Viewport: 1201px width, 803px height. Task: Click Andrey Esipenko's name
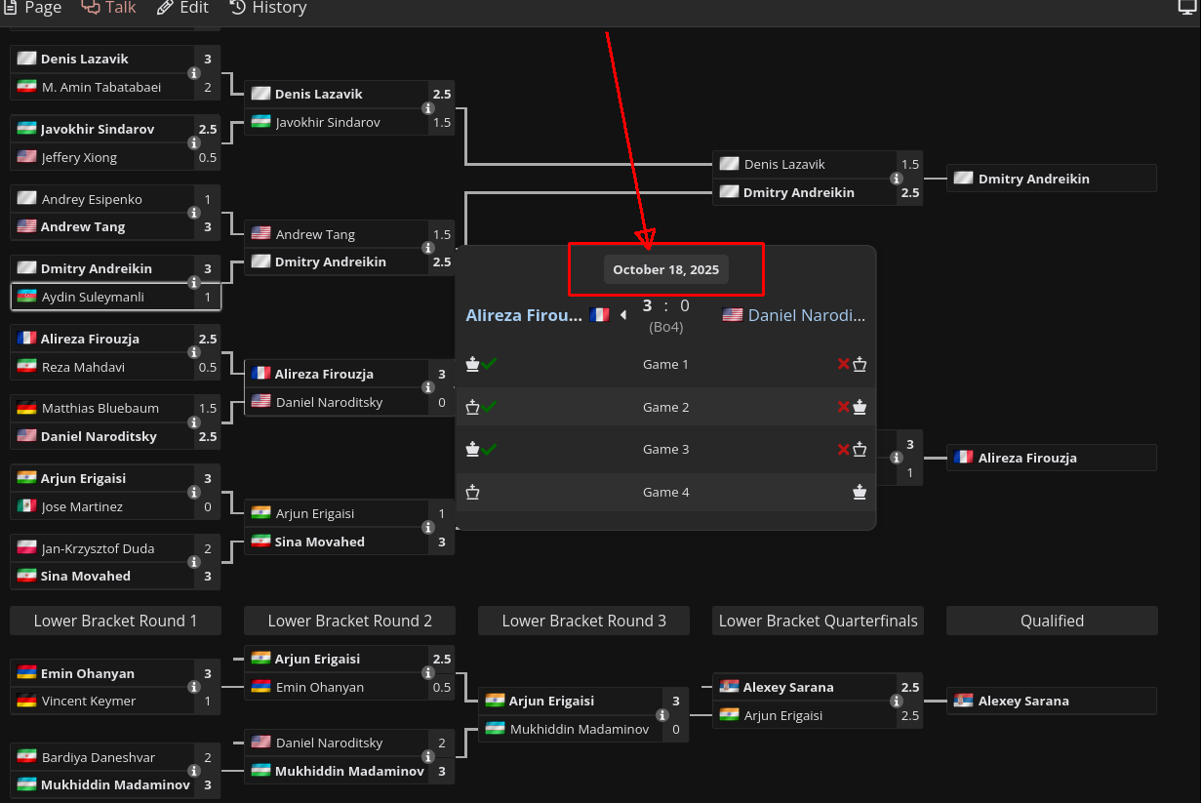(x=92, y=199)
